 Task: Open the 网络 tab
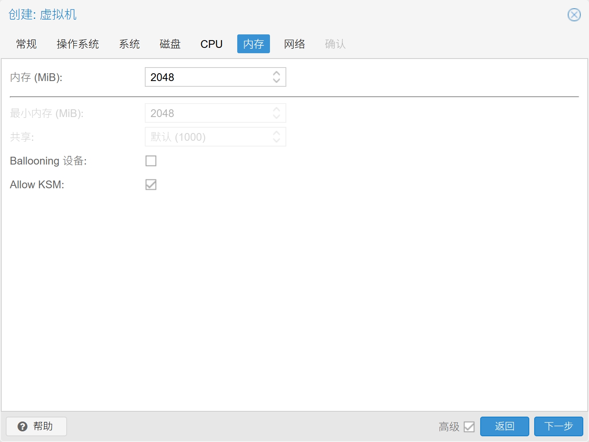click(x=294, y=44)
